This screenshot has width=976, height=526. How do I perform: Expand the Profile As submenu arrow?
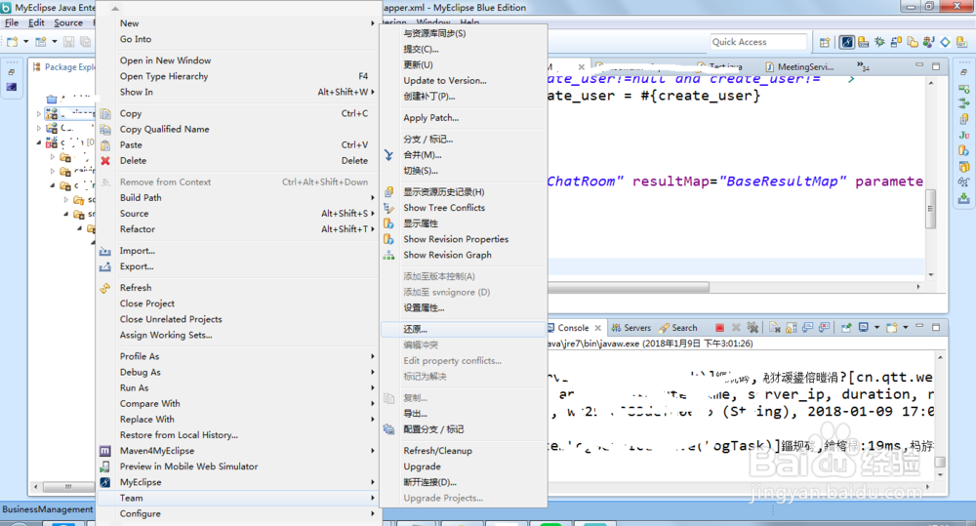tap(373, 356)
